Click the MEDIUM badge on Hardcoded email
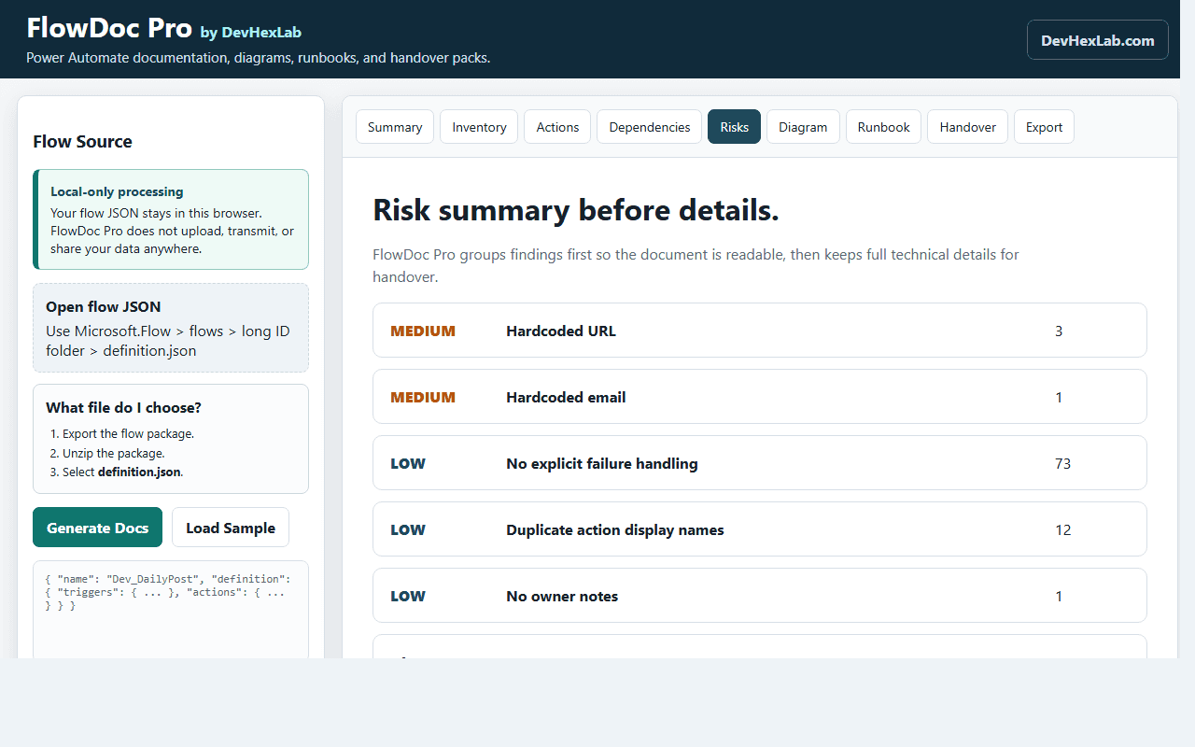Image resolution: width=1195 pixels, height=747 pixels. coord(423,397)
